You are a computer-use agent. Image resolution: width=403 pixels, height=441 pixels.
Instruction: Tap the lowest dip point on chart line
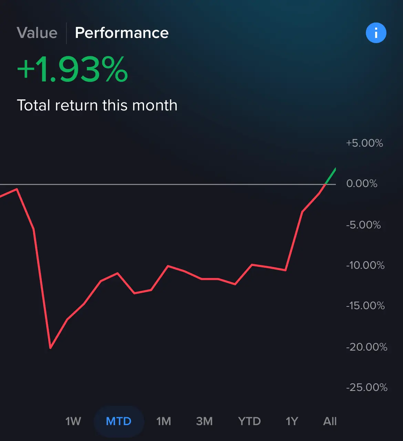(x=50, y=347)
